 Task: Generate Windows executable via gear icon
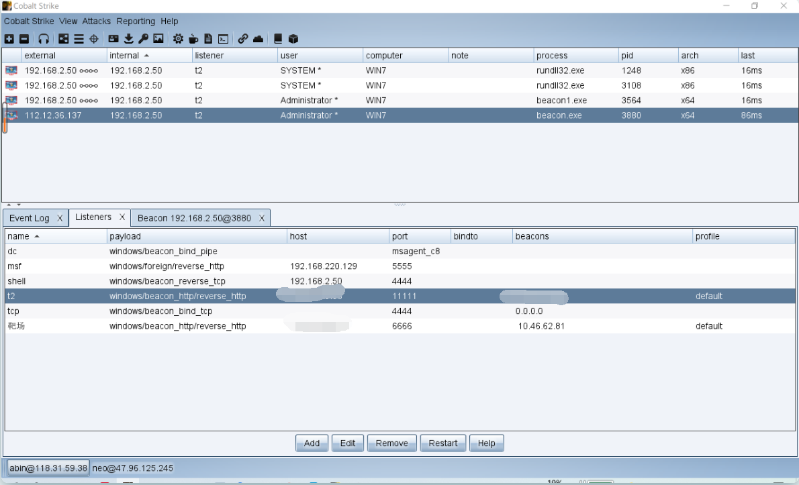[x=178, y=39]
